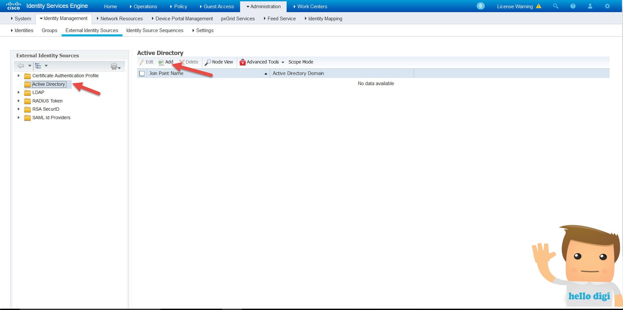Viewport: 623px width, 310px height.
Task: Expand the RSA SecurID tree node
Action: point(19,109)
